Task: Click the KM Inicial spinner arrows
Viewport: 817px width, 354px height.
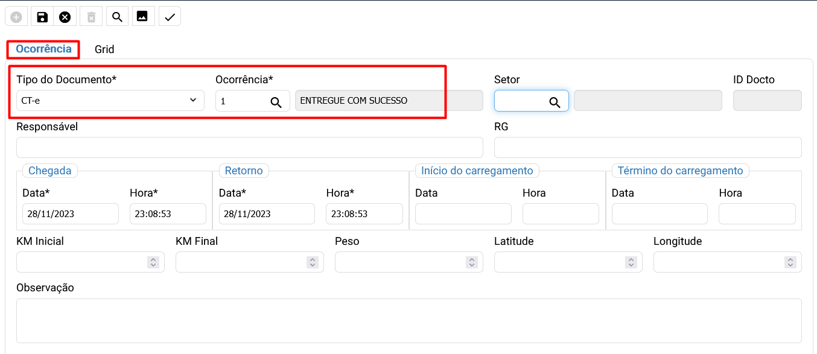Action: click(153, 262)
